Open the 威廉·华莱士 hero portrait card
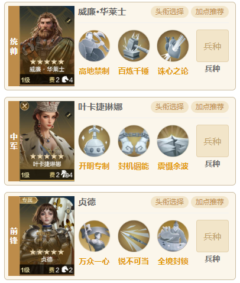 click(x=47, y=46)
